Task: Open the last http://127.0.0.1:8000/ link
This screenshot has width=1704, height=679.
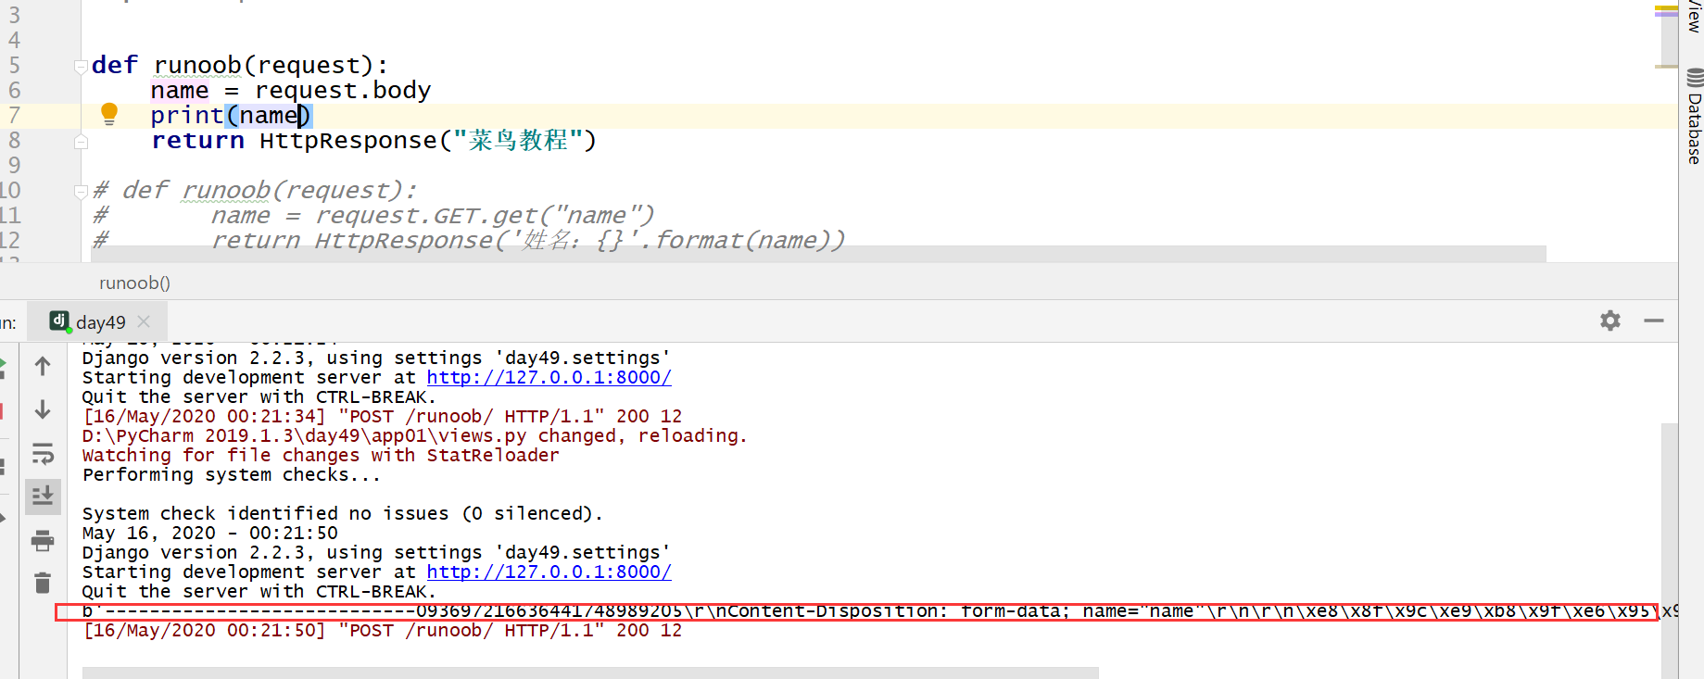Action: click(x=549, y=572)
